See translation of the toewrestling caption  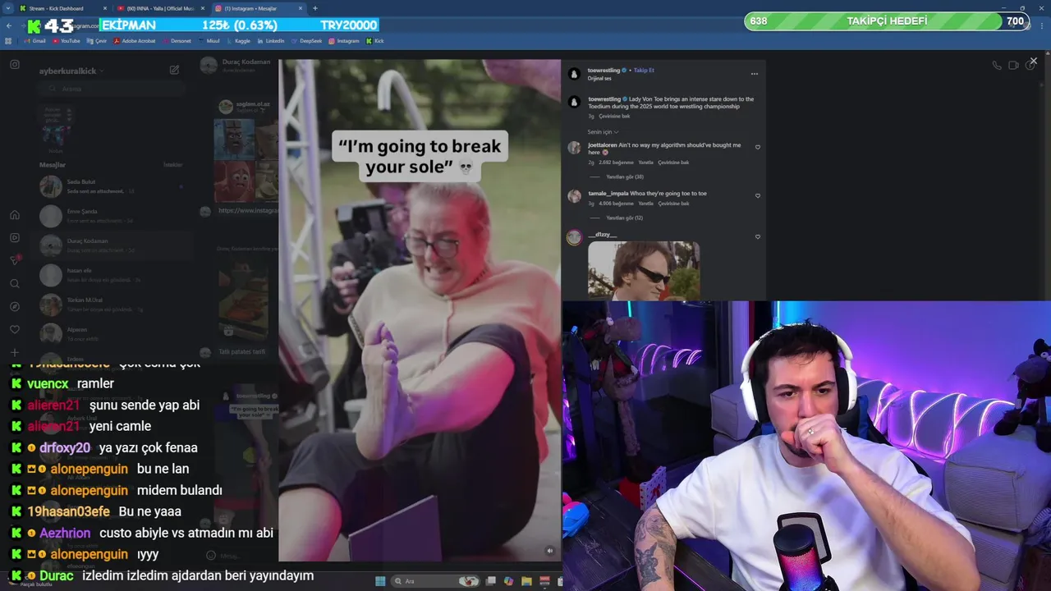(x=614, y=117)
